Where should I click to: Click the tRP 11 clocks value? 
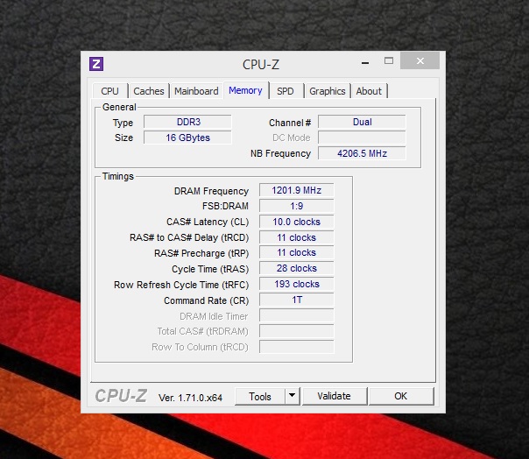[297, 253]
